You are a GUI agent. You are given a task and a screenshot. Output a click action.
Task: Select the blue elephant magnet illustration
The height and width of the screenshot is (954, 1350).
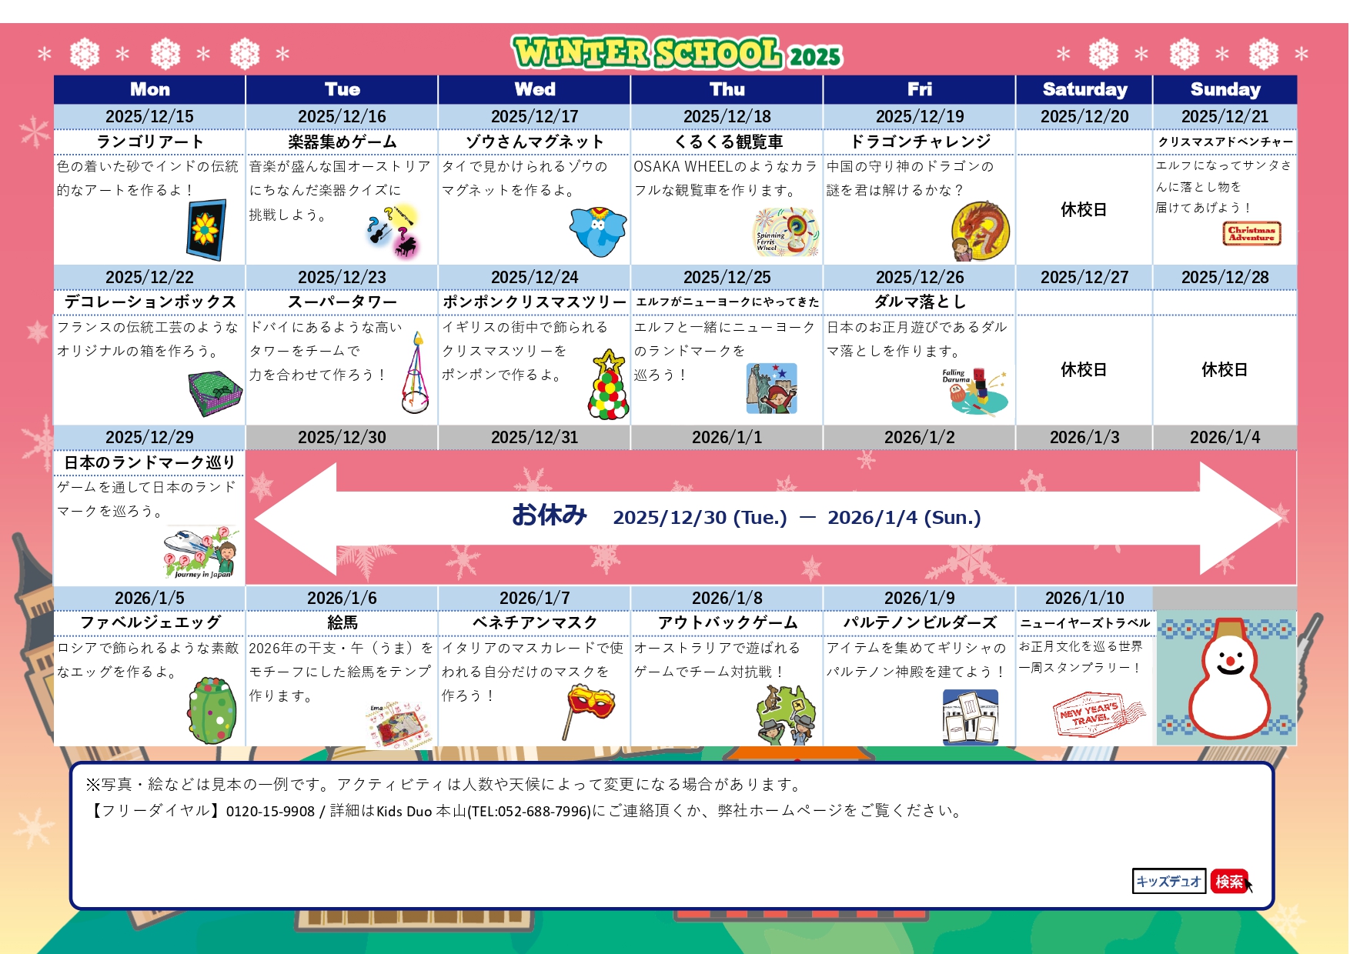[596, 231]
